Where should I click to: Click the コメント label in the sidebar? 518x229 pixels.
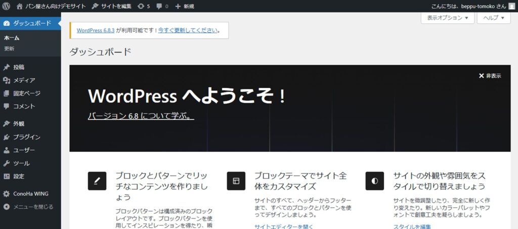point(24,106)
